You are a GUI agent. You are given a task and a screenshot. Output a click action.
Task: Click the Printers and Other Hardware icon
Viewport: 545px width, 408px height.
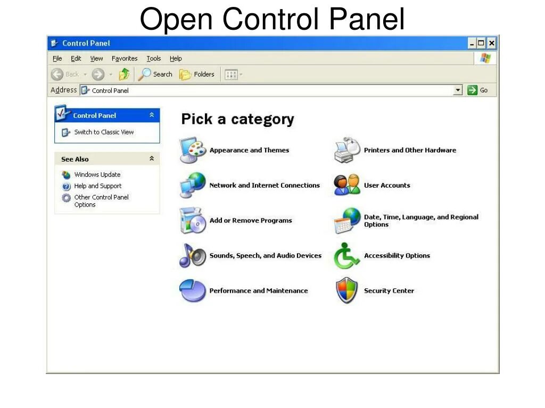[347, 150]
